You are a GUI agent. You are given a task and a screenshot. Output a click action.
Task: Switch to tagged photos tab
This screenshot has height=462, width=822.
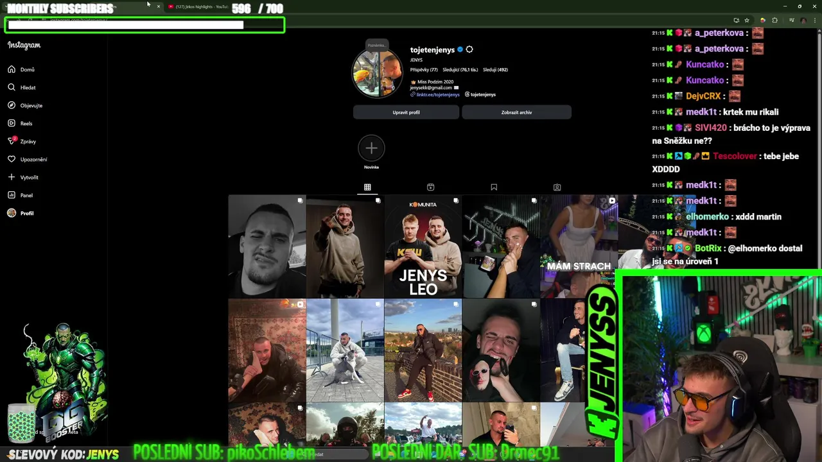point(557,187)
